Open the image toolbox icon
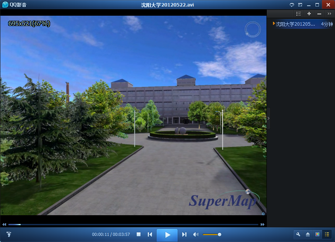Image resolution: width=335 pixels, height=242 pixels. (317, 234)
